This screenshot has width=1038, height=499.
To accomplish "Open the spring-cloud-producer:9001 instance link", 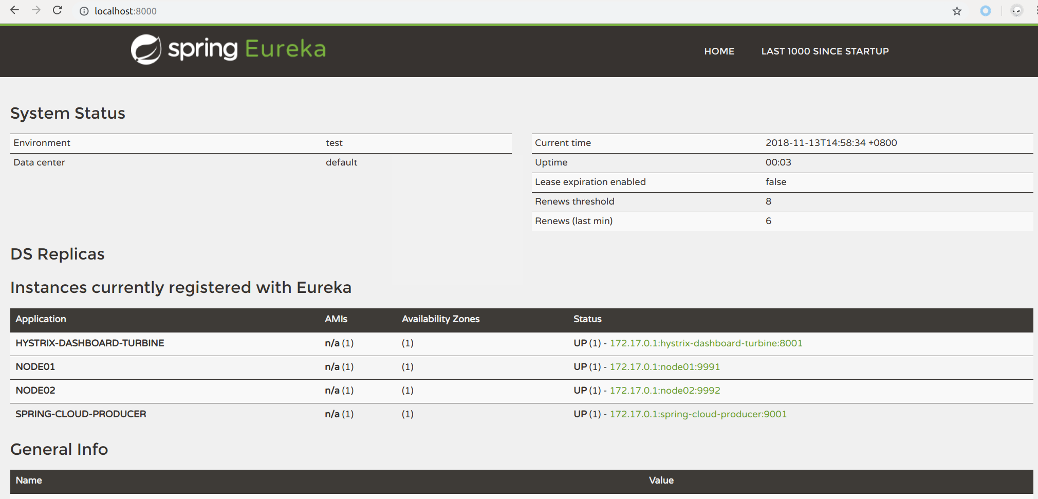I will point(698,414).
